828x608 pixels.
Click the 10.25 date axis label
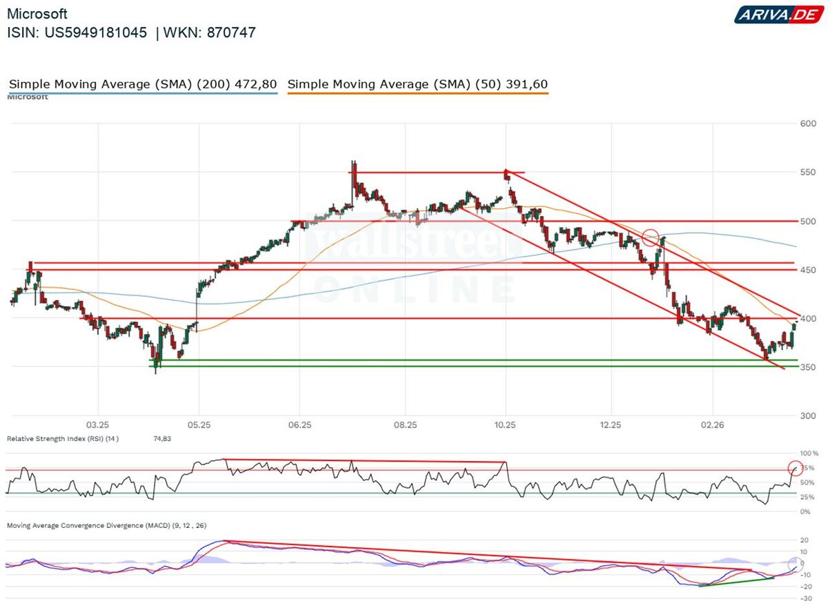coord(505,424)
